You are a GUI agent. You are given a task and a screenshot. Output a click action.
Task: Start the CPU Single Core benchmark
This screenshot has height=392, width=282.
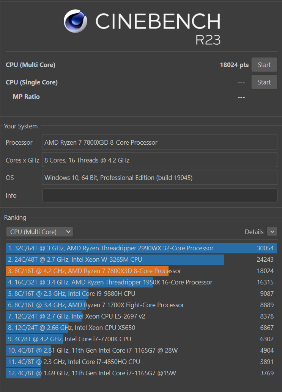pos(264,82)
